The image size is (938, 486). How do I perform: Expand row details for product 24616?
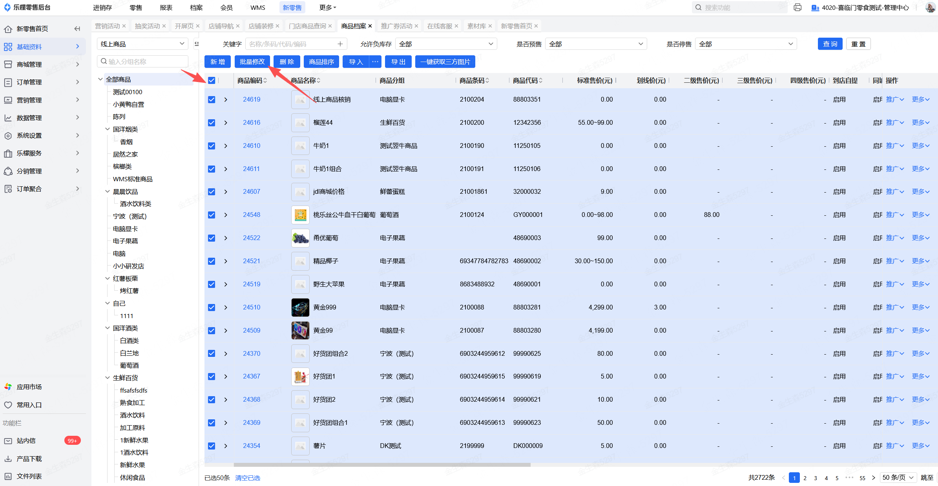(x=226, y=123)
